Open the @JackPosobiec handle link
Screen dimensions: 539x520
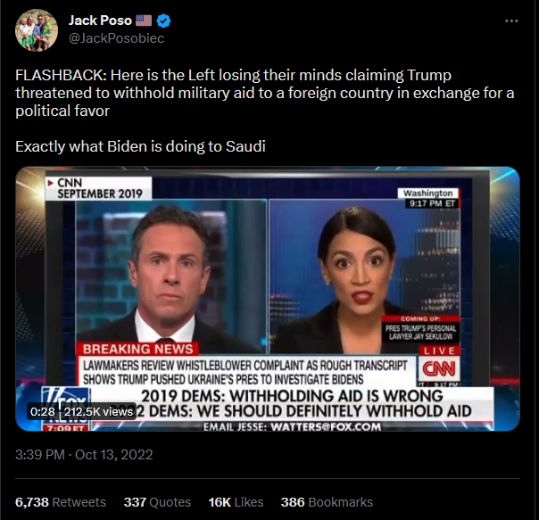116,38
